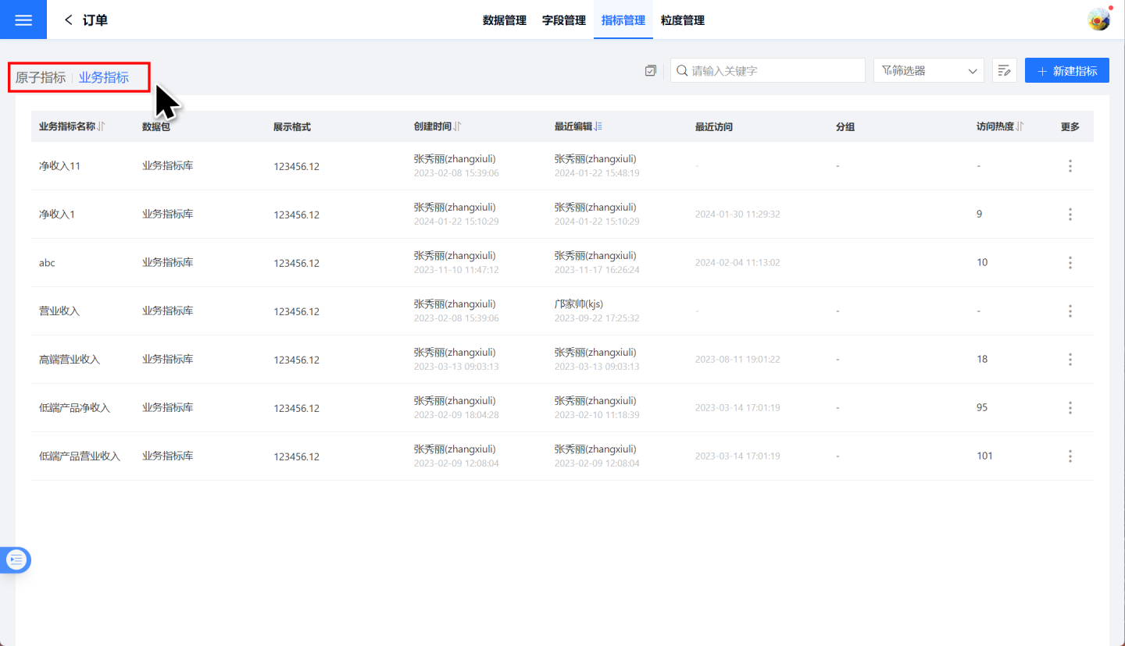The image size is (1125, 646).
Task: Switch to 数据管理 tab
Action: click(505, 20)
